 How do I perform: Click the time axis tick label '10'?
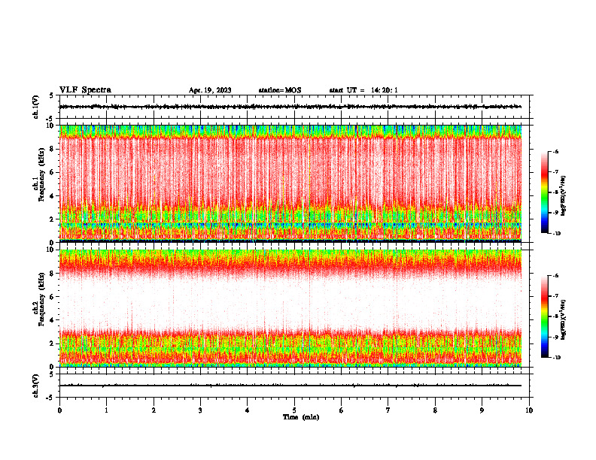[529, 410]
